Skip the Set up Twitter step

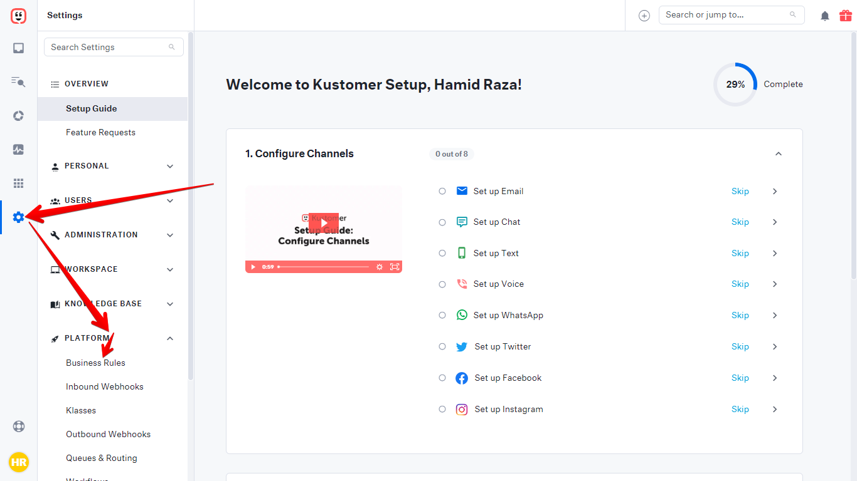740,346
